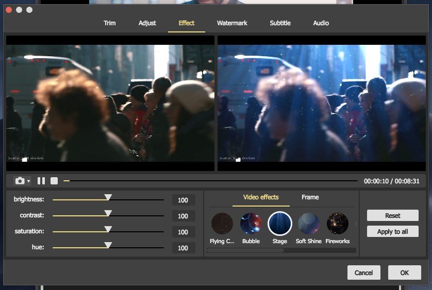
Task: Click the effects horizontal scrollbar
Action: (245, 251)
